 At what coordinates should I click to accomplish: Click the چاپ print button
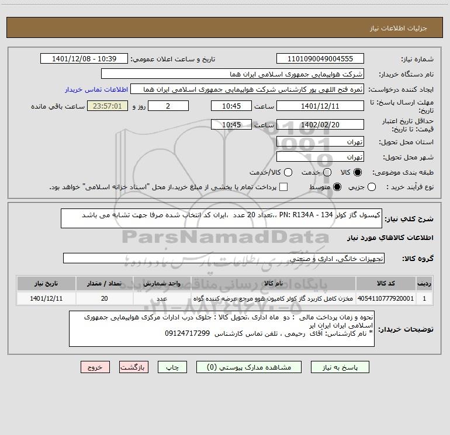[x=172, y=367]
